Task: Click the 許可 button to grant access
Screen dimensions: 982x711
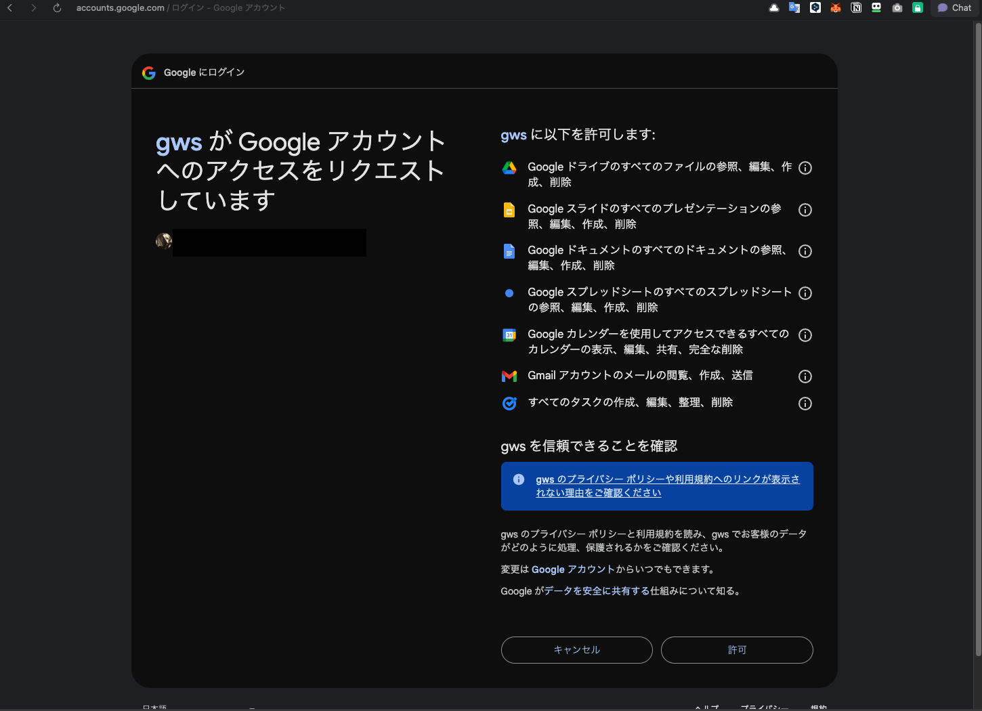Action: pyautogui.click(x=737, y=649)
